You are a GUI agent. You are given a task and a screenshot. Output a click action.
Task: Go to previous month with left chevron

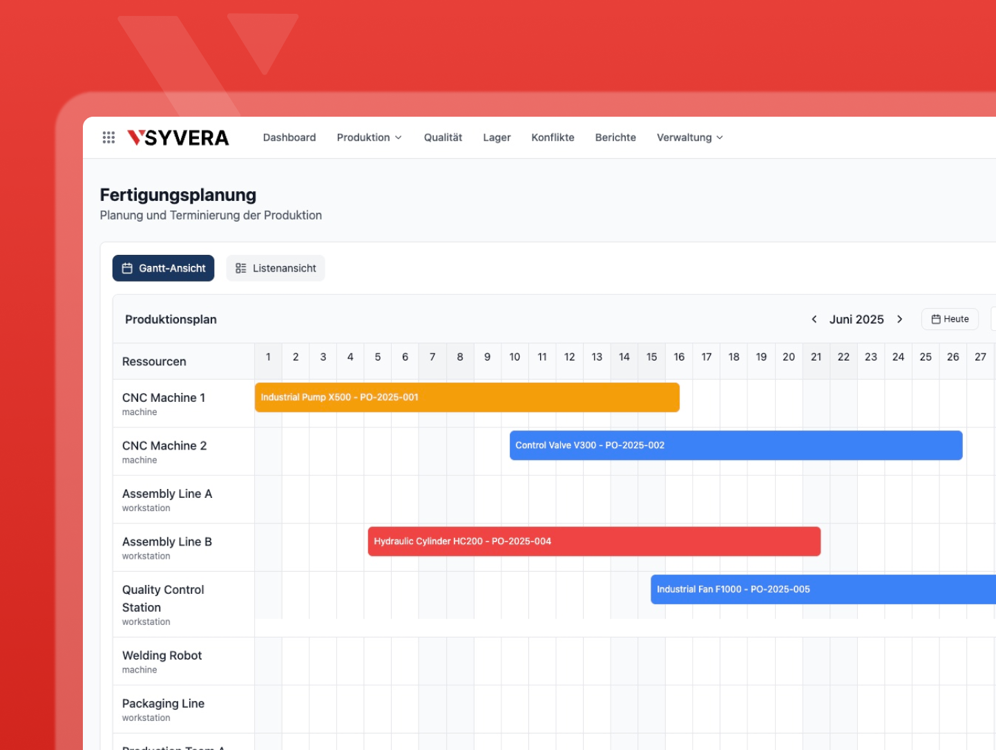[x=814, y=319]
